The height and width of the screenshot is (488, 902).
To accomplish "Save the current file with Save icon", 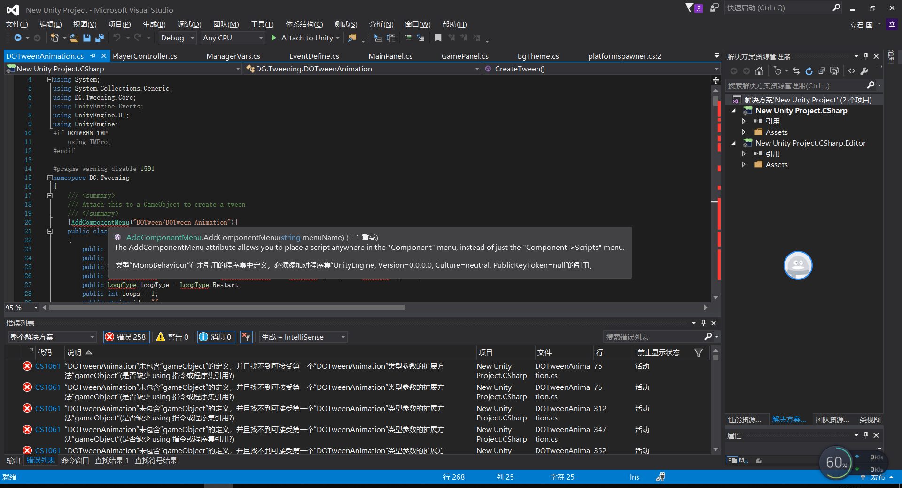I will coord(87,38).
